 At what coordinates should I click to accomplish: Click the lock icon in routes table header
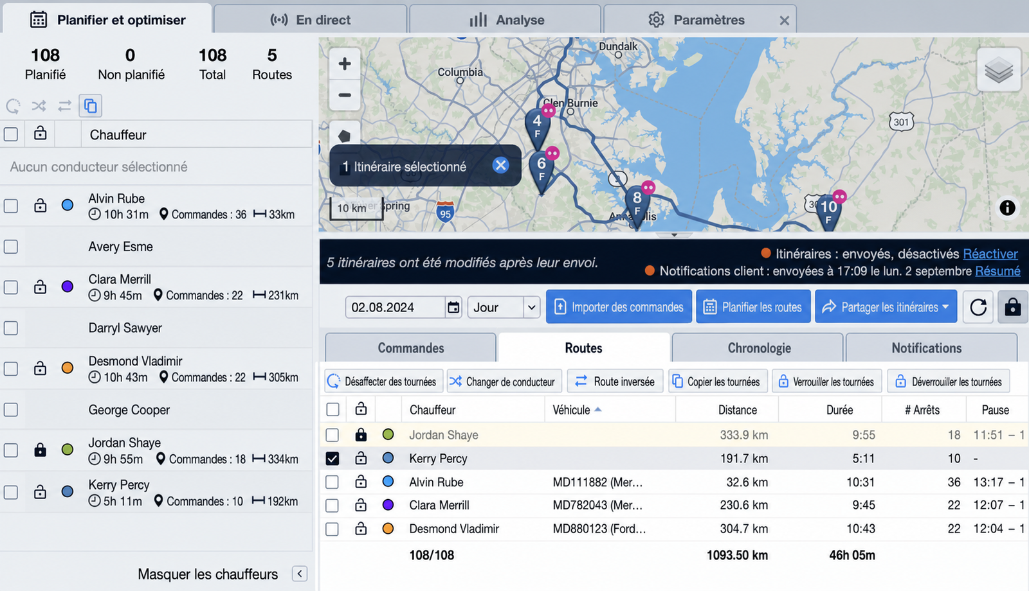pyautogui.click(x=361, y=409)
